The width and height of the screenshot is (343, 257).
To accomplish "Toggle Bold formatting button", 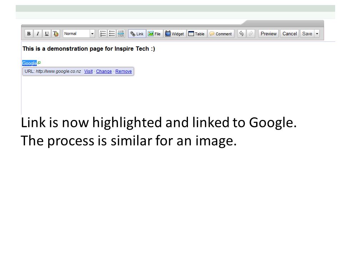I will 29,34.
